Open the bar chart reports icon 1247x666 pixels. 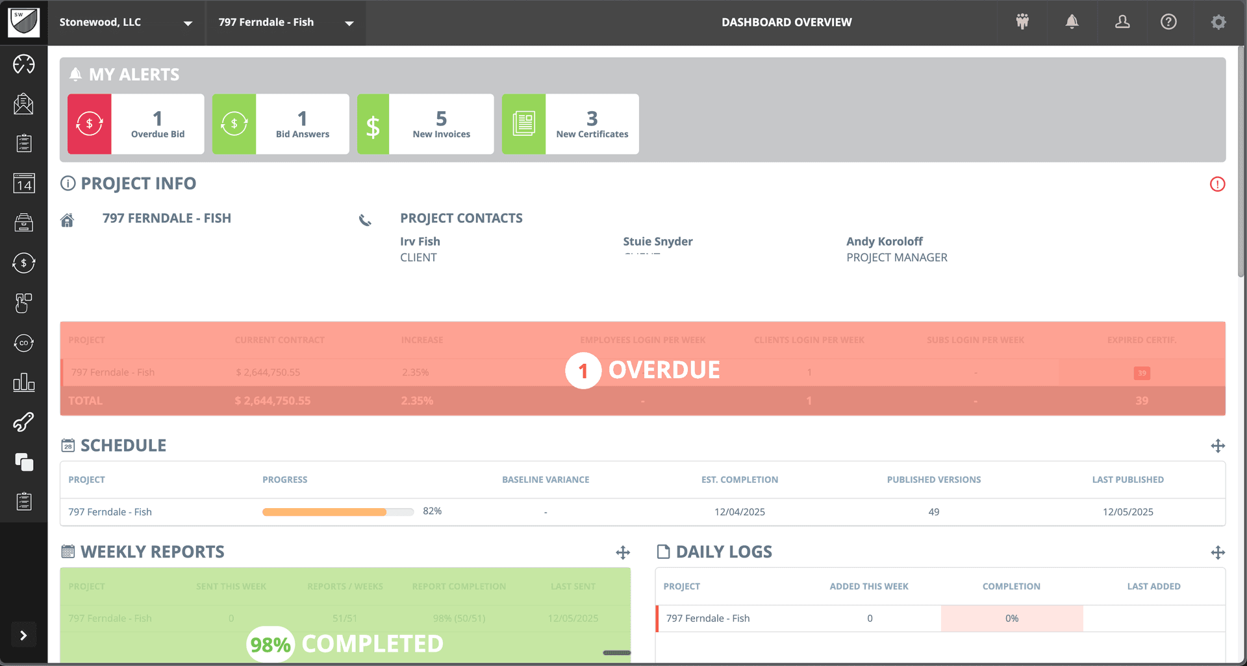pyautogui.click(x=23, y=382)
